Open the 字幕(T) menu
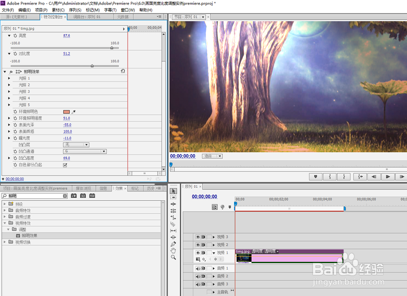Screen dimensions: 407x296 (110, 10)
